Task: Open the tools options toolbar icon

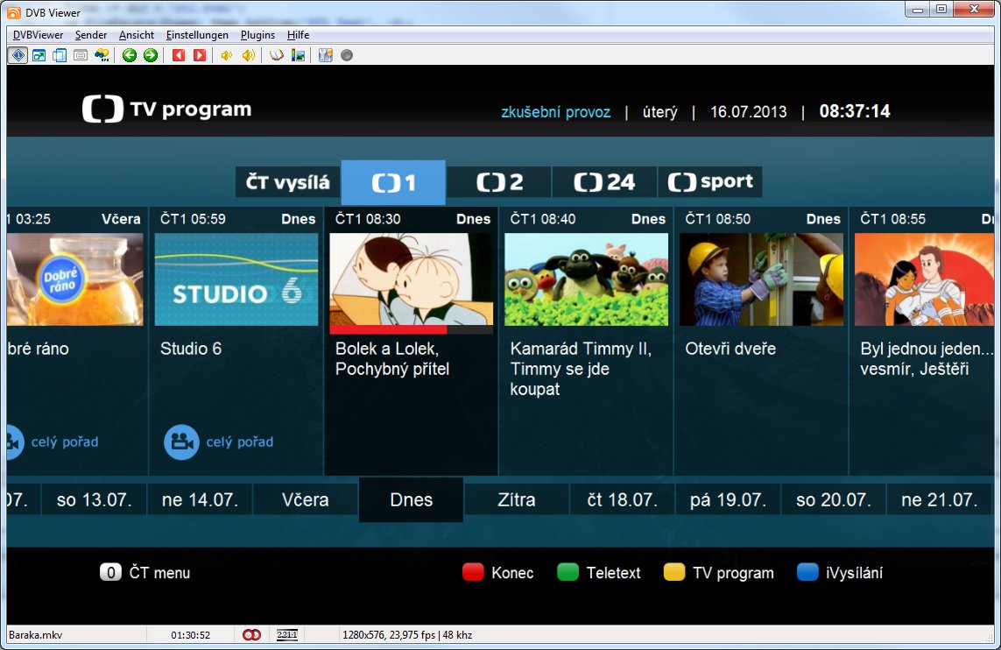Action: [x=326, y=55]
